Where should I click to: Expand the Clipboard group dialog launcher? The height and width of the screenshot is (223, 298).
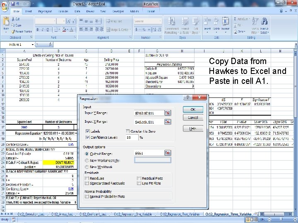pos(31,38)
